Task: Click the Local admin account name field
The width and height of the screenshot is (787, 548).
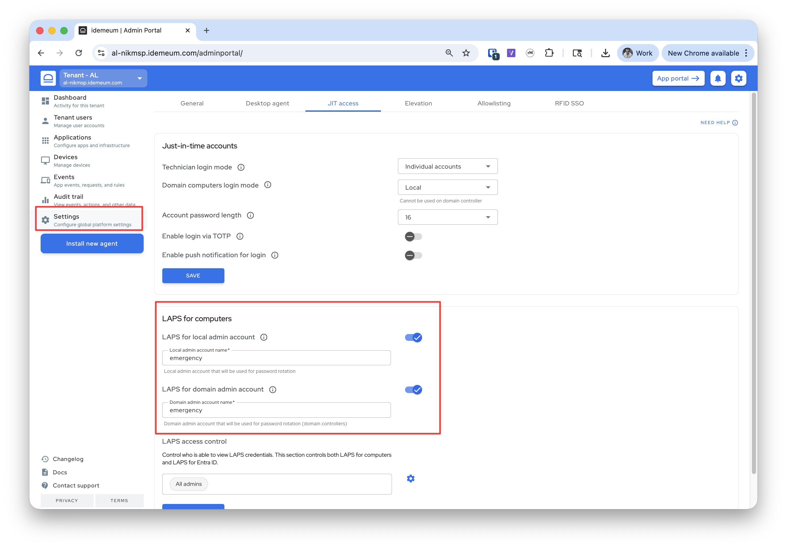Action: (276, 358)
